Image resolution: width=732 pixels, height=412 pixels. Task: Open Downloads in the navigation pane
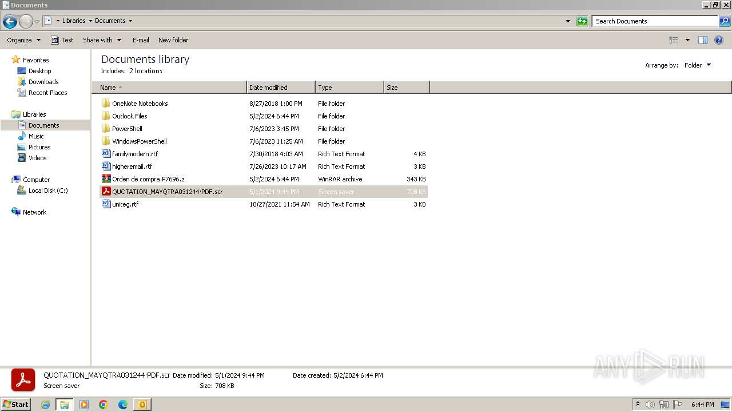coord(43,82)
